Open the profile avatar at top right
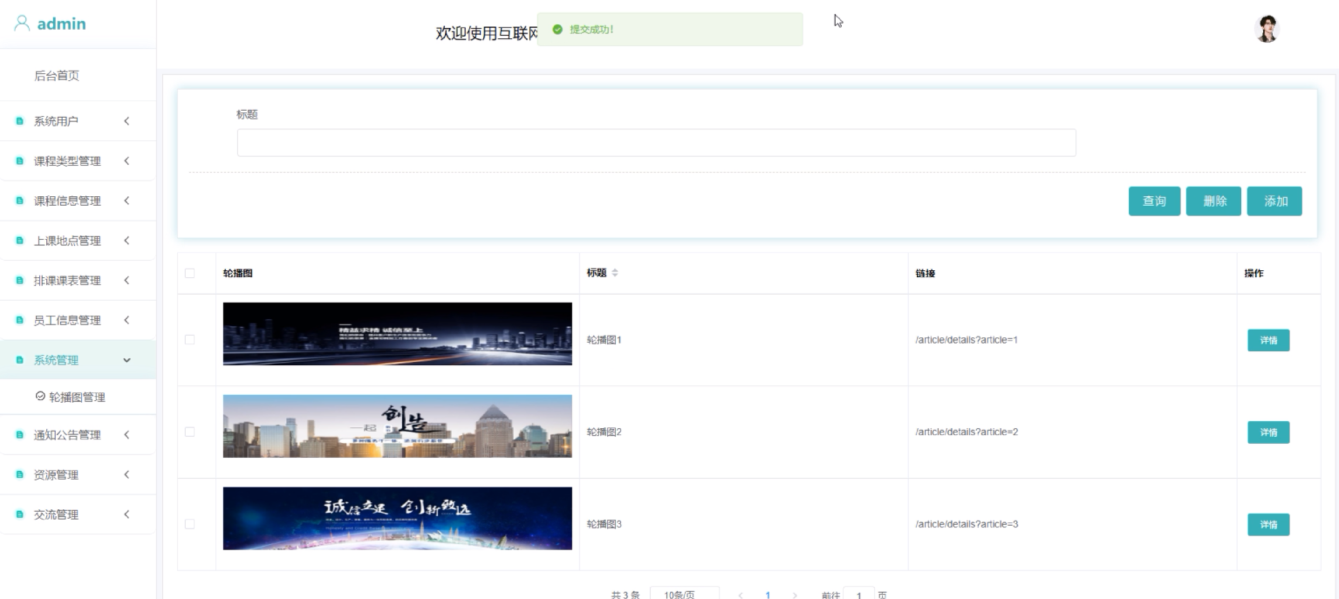The width and height of the screenshot is (1339, 599). (1266, 29)
